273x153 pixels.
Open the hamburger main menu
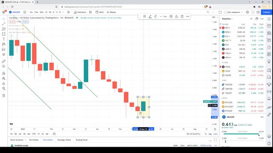pos(3,12)
